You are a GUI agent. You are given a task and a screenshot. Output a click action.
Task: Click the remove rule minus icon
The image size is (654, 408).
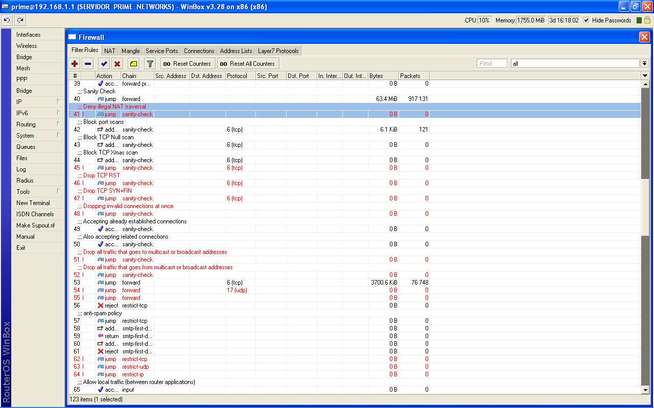(88, 64)
